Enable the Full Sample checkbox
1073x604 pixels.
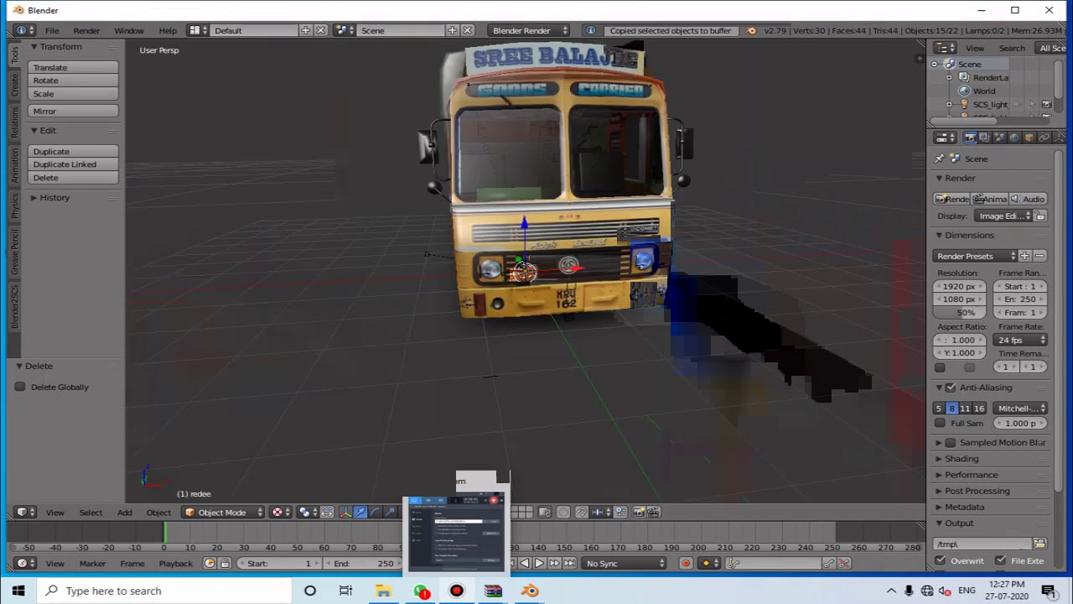click(x=940, y=424)
